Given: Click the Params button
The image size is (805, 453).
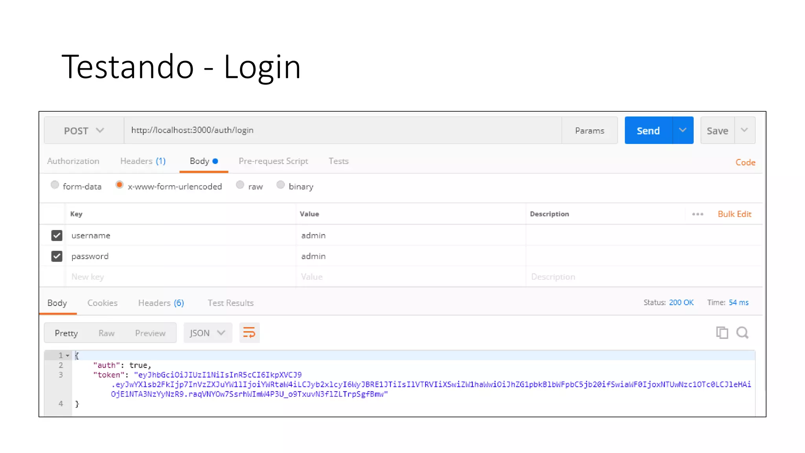Looking at the screenshot, I should click(x=590, y=130).
